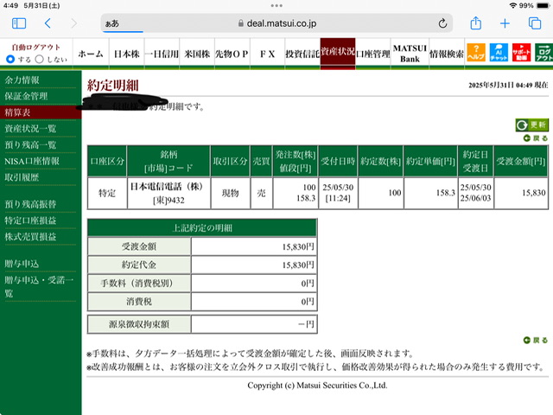Tap the Wi-Fi icon in status bar

513,6
